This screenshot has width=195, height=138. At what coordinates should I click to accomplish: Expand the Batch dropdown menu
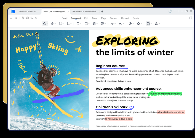tap(137, 18)
